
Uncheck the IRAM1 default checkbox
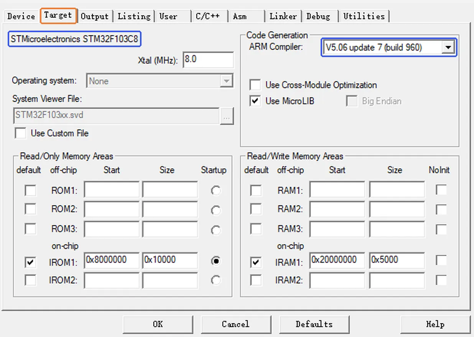[x=256, y=262]
